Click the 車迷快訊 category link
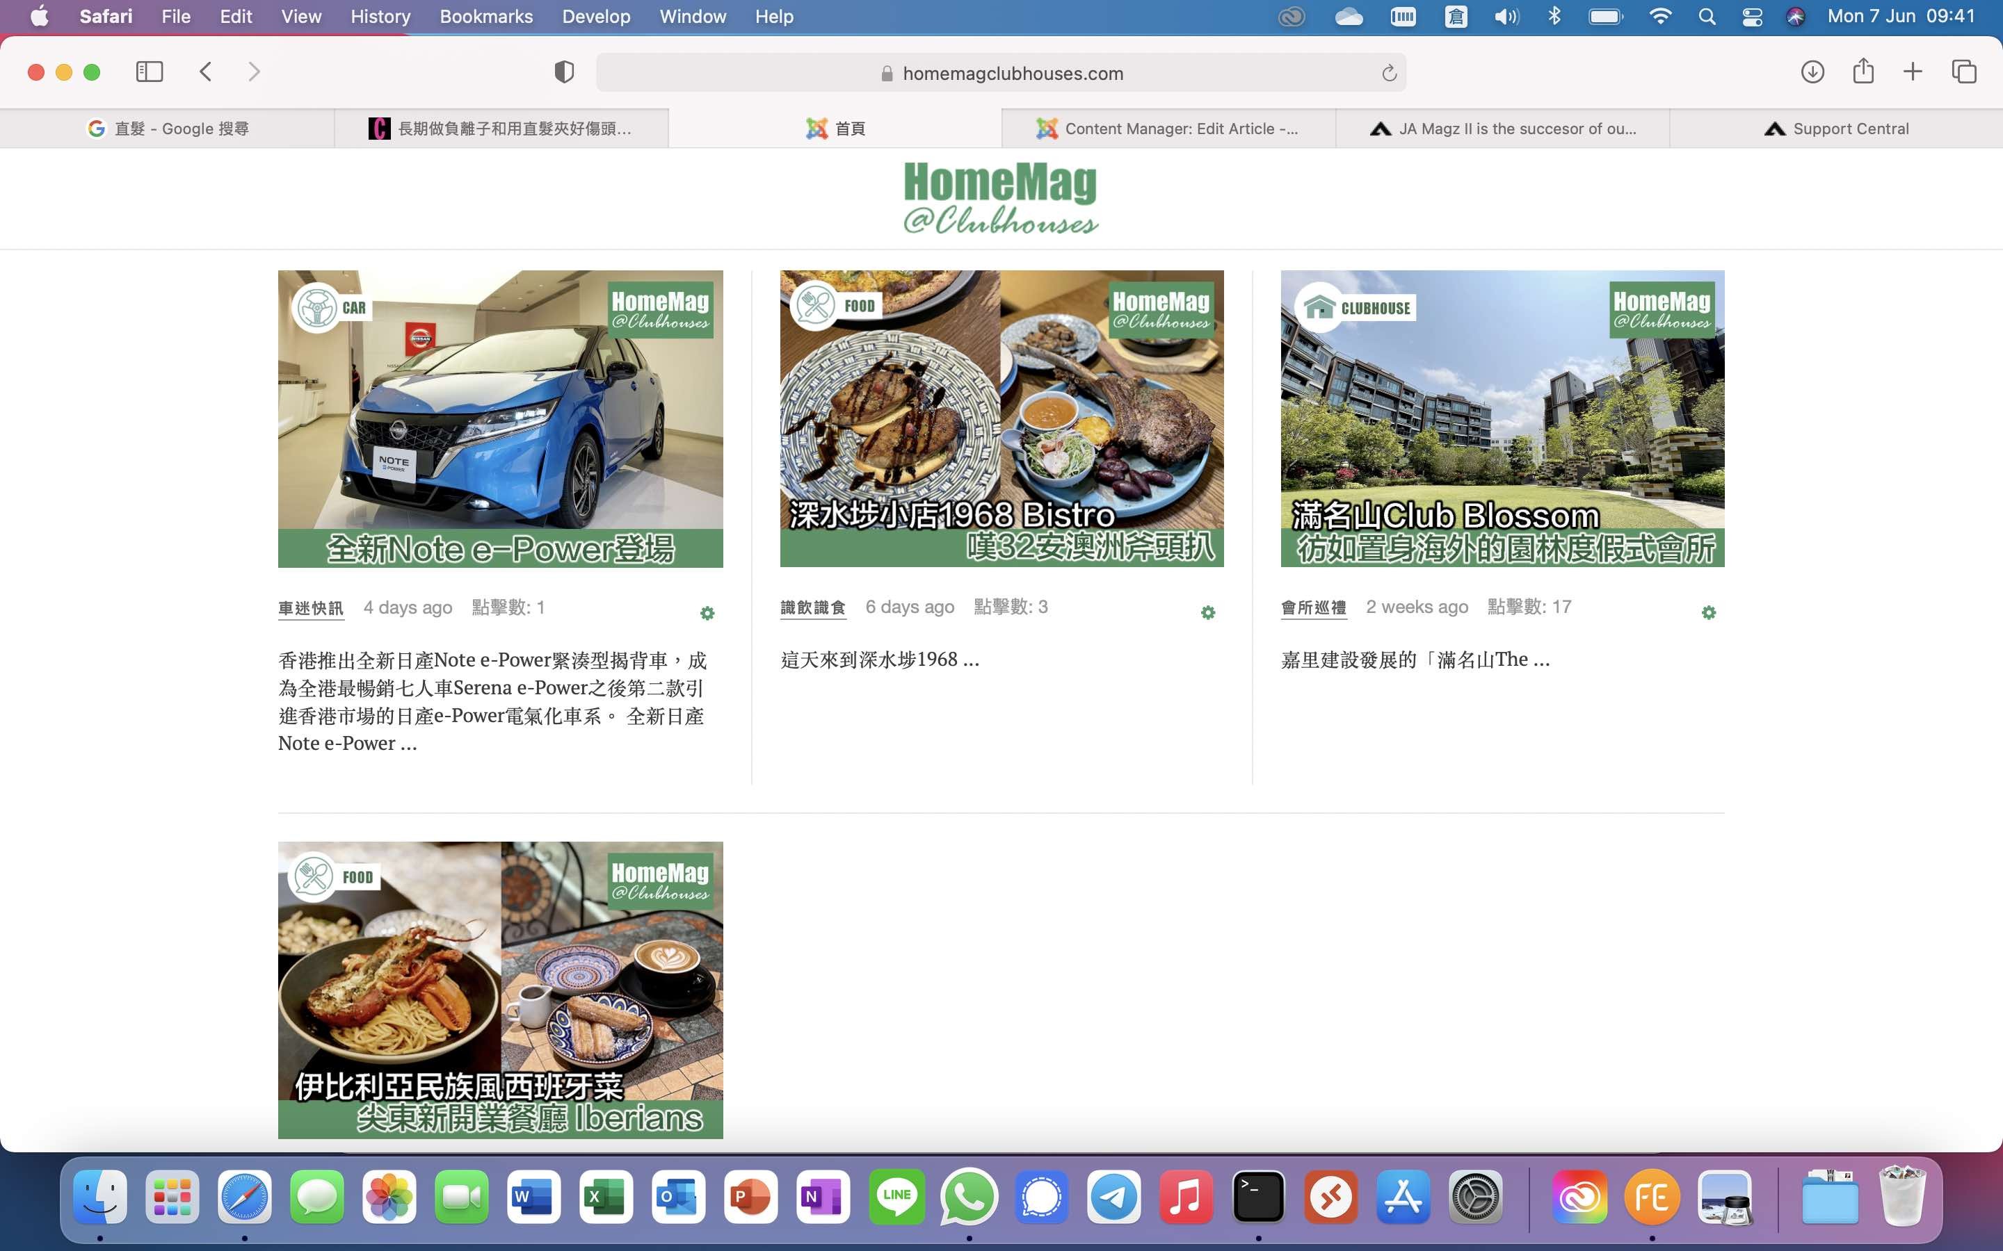 310,608
